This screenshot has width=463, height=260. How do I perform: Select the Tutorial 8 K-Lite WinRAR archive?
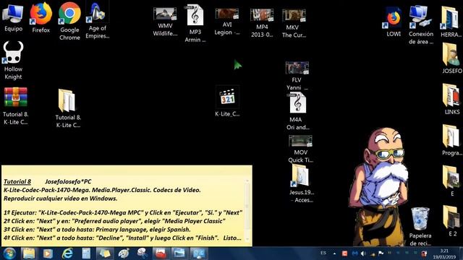coord(15,106)
